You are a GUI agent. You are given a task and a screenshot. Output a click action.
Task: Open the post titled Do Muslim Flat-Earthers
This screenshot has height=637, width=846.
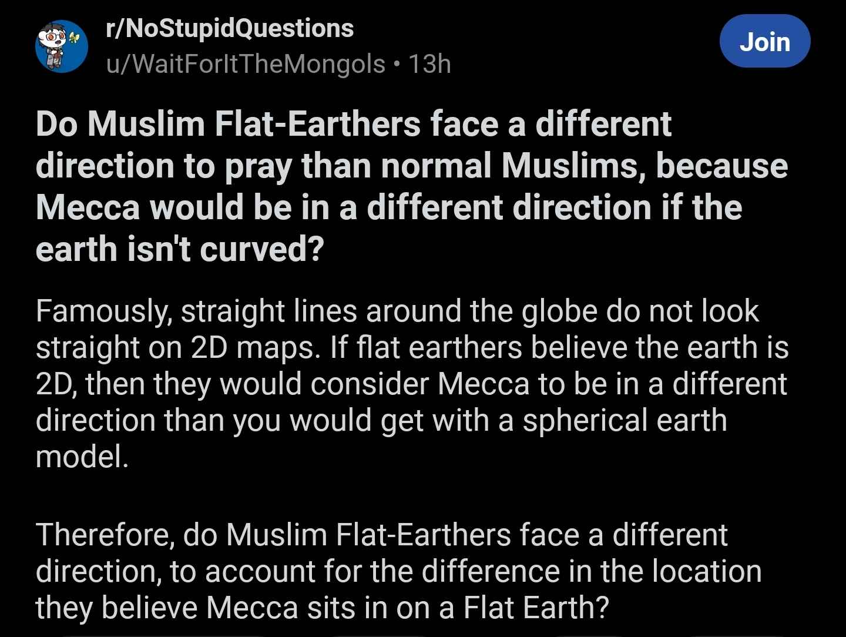point(412,186)
